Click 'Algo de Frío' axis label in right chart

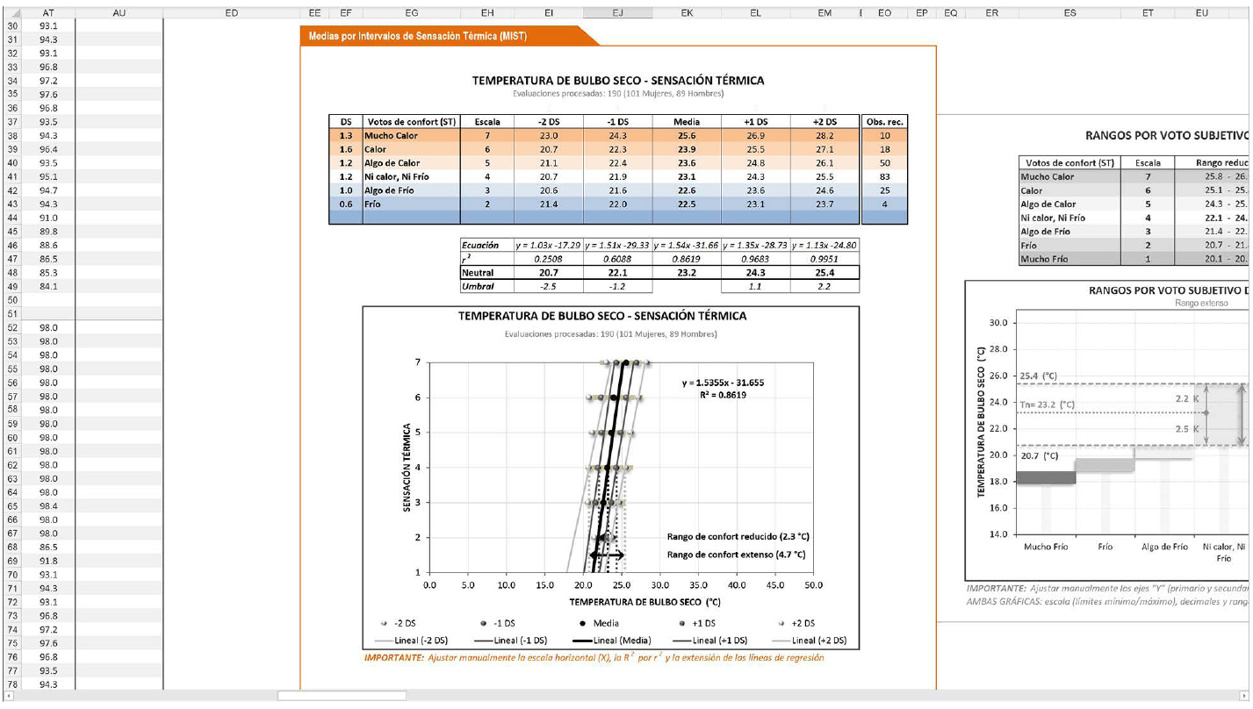click(1164, 547)
